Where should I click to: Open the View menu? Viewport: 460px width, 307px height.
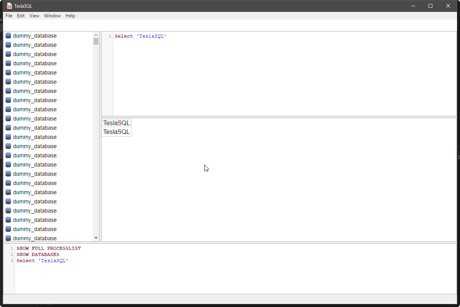pyautogui.click(x=34, y=16)
